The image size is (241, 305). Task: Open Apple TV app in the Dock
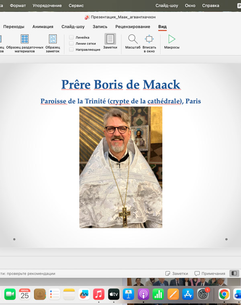coord(114,294)
